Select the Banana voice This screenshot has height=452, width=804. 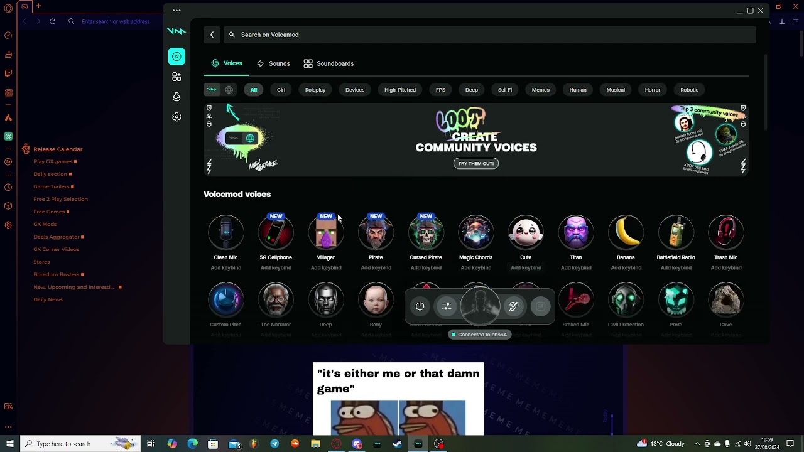click(626, 232)
